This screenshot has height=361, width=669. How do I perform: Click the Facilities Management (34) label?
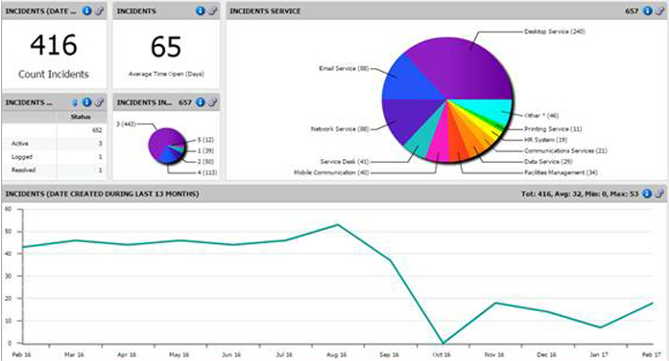[x=561, y=172]
